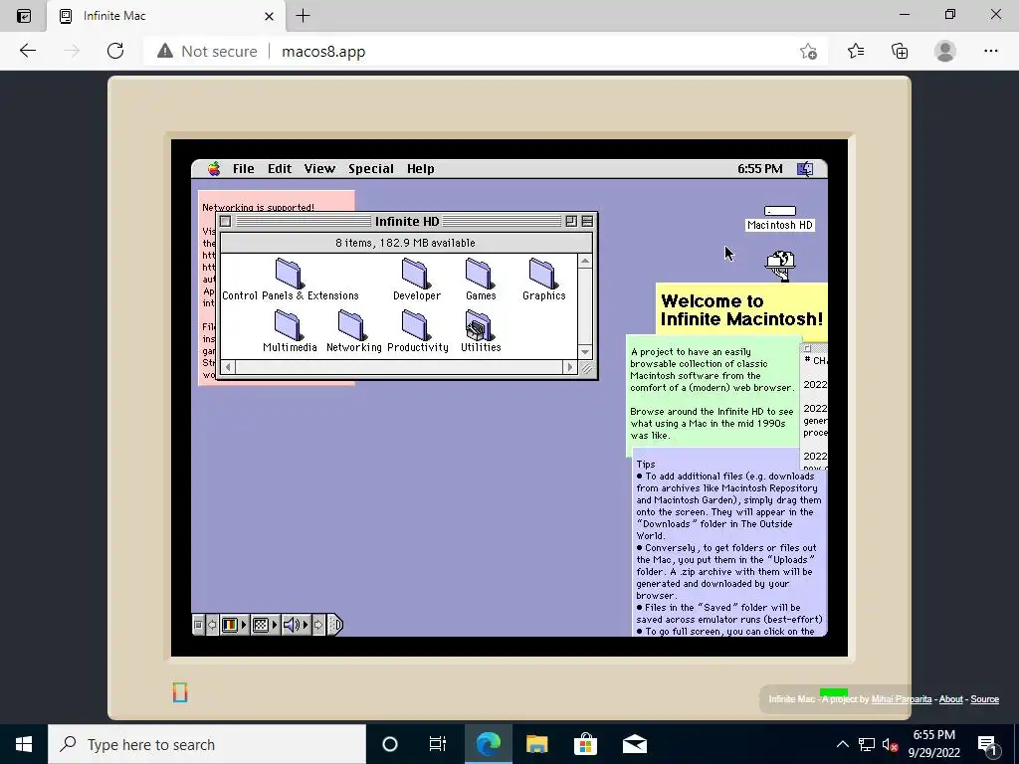1019x764 pixels.
Task: Select the Networking folder
Action: tap(353, 331)
